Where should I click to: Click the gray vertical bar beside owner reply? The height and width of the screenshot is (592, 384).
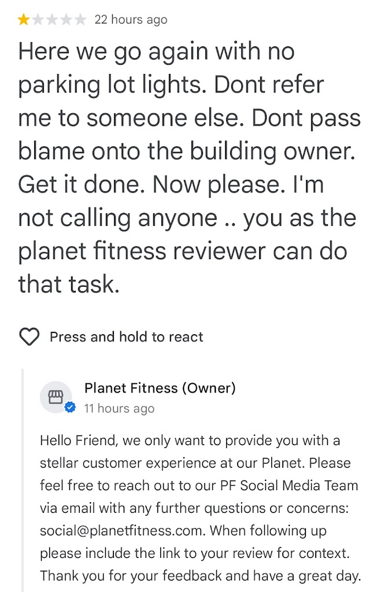[24, 480]
